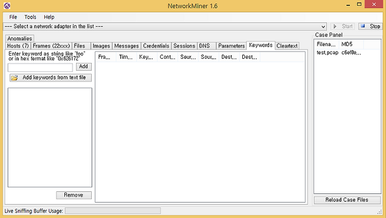Click the Start button
This screenshot has height=218, width=386.
[343, 26]
